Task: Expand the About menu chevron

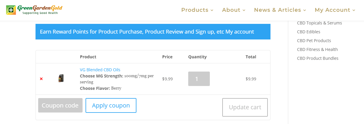Action: [x=244, y=10]
